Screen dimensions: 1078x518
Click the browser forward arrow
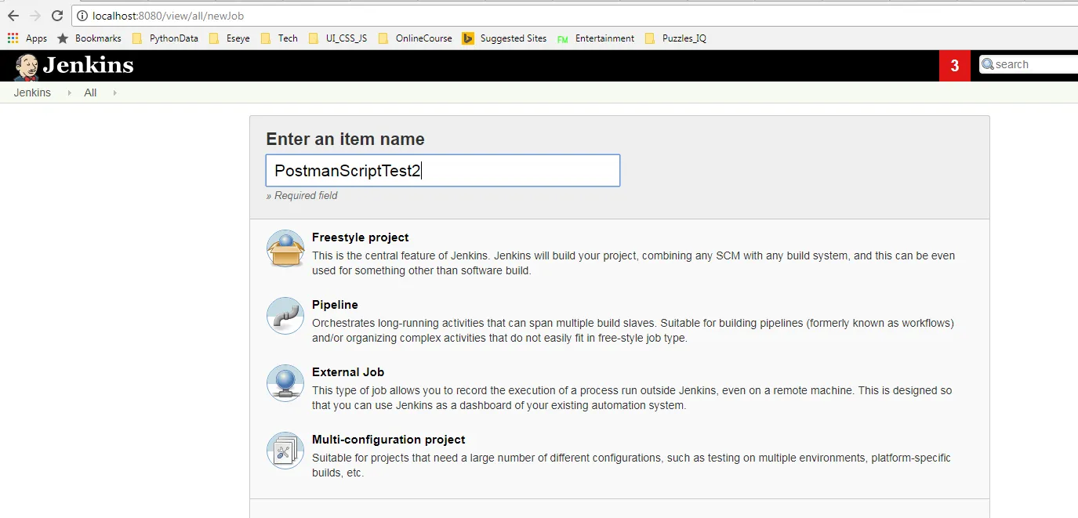35,16
